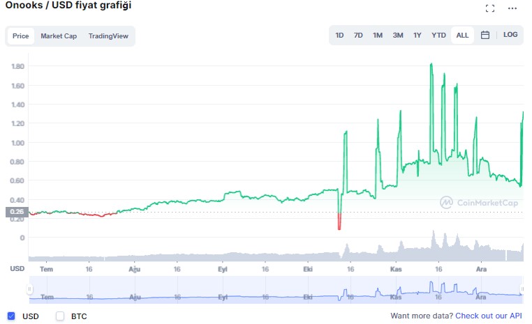Click the highest price peak near 1.80
The height and width of the screenshot is (324, 532).
(x=431, y=64)
